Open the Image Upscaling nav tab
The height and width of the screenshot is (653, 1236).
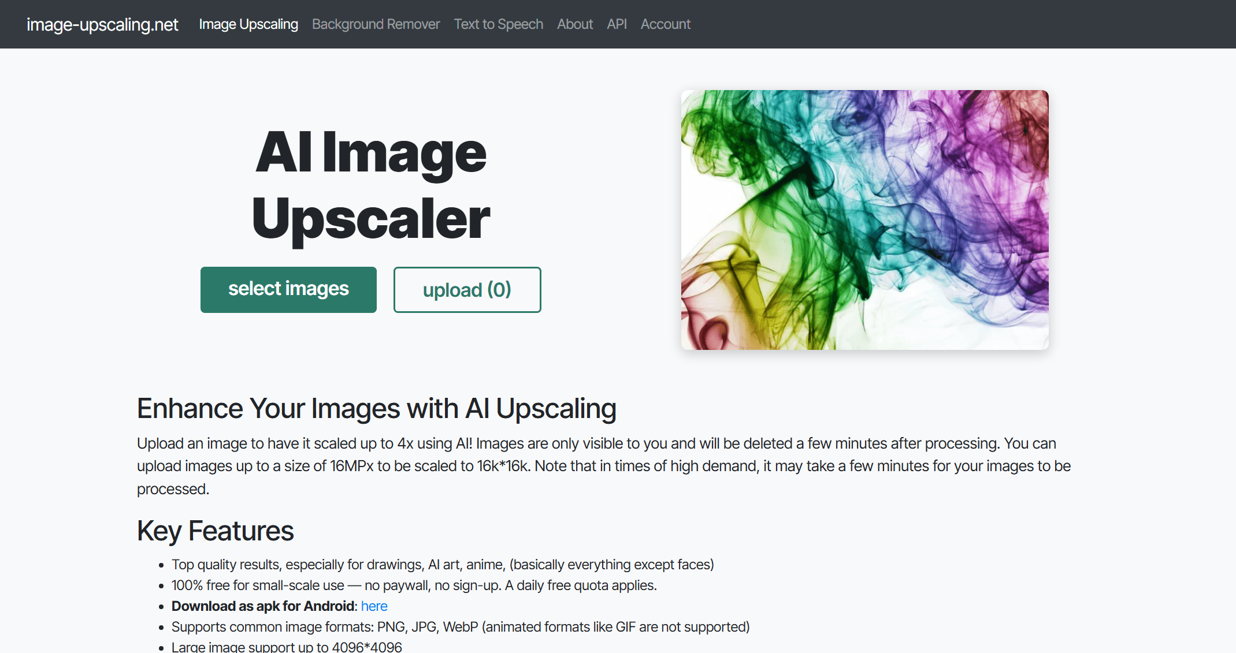click(248, 24)
